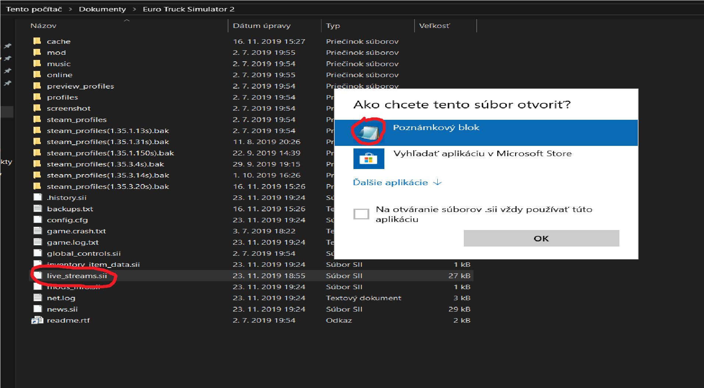Click the .history.sii file icon
704x388 pixels.
38,197
